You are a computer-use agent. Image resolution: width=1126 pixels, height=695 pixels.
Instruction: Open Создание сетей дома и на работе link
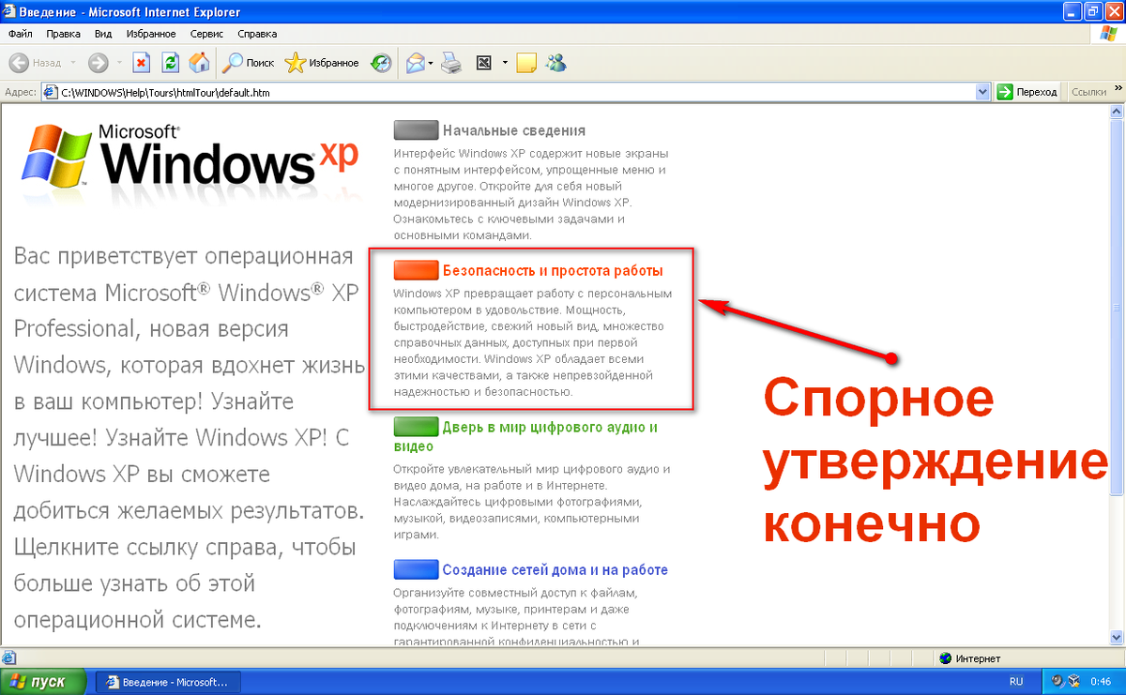(x=555, y=569)
